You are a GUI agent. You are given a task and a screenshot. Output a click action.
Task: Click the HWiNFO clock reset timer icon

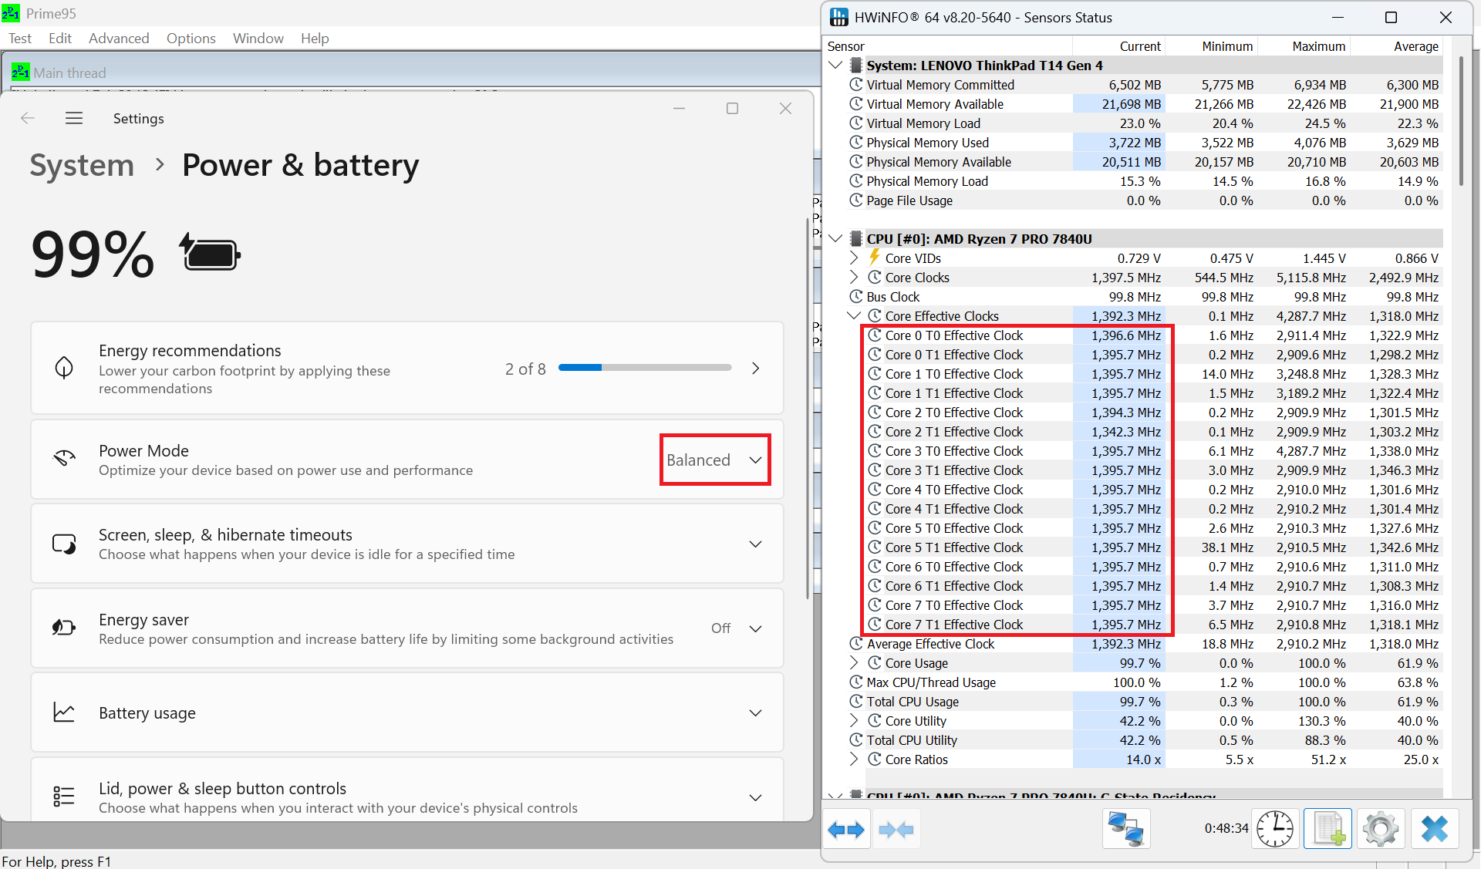[x=1275, y=830]
